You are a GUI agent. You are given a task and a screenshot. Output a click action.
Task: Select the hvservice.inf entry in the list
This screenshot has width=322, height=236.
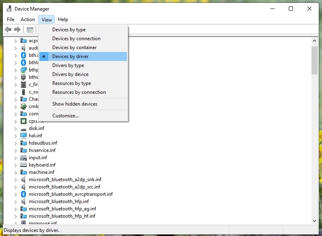[42, 150]
